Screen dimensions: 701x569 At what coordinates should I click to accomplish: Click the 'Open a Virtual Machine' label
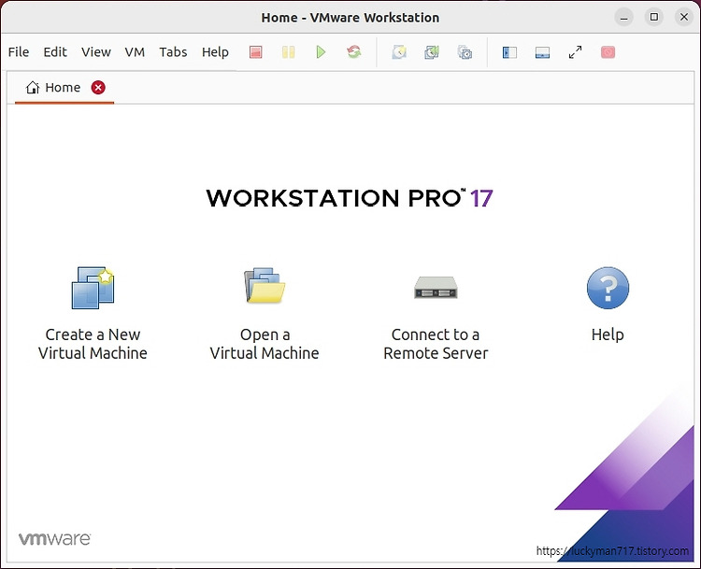point(265,344)
